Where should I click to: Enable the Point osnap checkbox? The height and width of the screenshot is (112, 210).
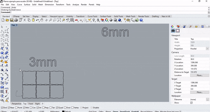click(16, 108)
